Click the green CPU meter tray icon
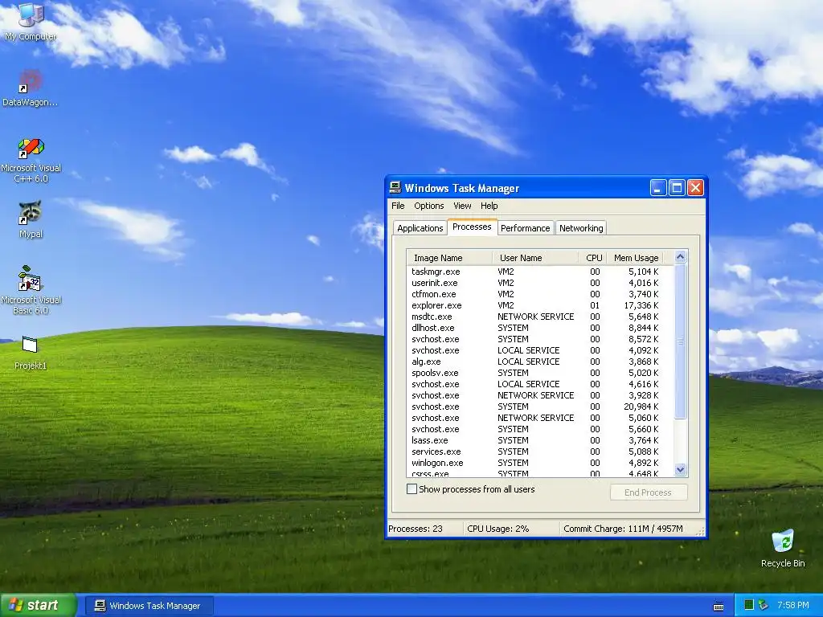 (x=749, y=605)
